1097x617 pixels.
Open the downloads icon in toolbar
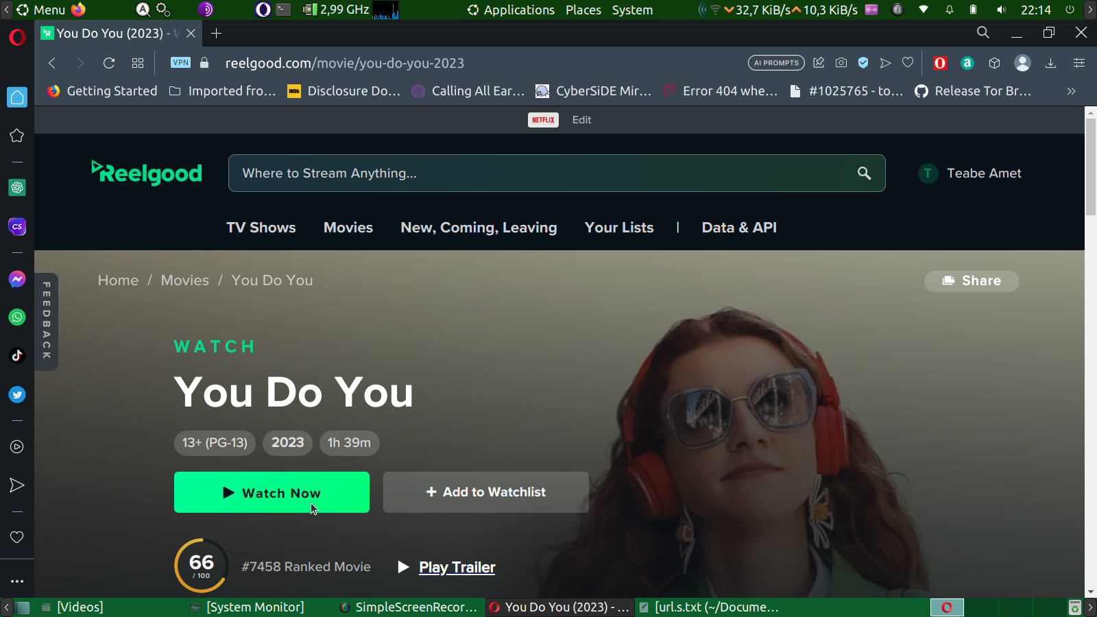[1050, 63]
